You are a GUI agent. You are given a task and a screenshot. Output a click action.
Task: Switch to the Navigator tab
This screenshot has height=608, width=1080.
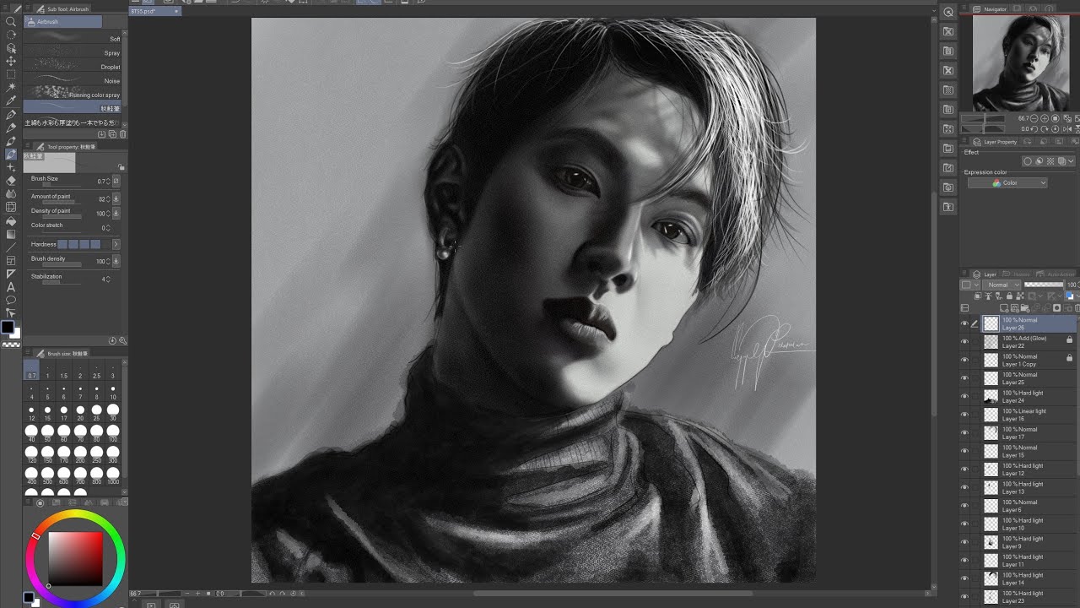point(989,9)
